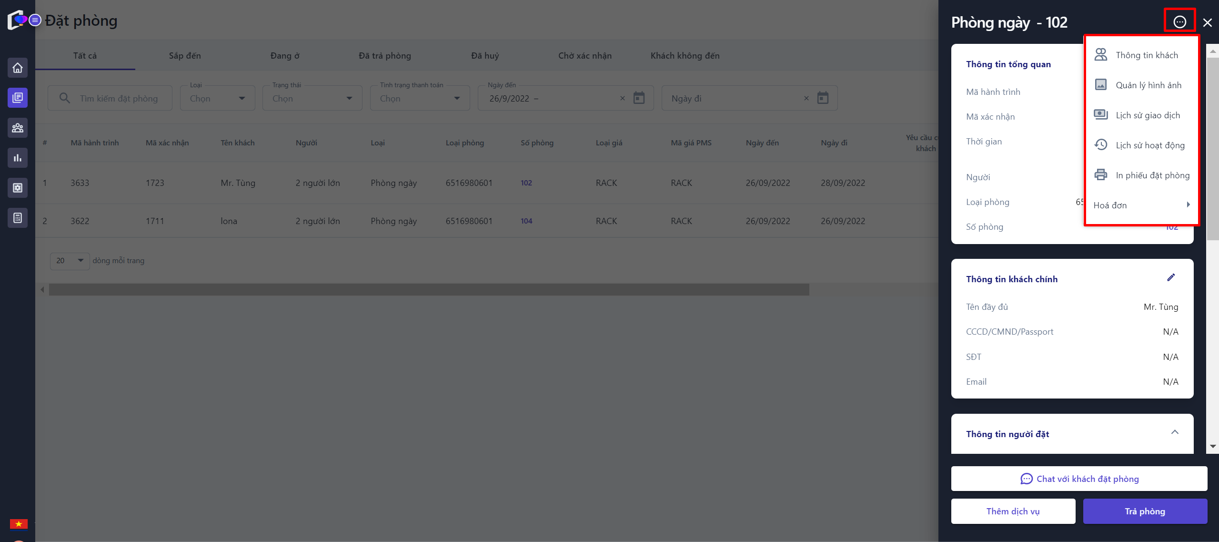Click the Tìm kiếm đặt phòng search field
The height and width of the screenshot is (542, 1219).
118,98
